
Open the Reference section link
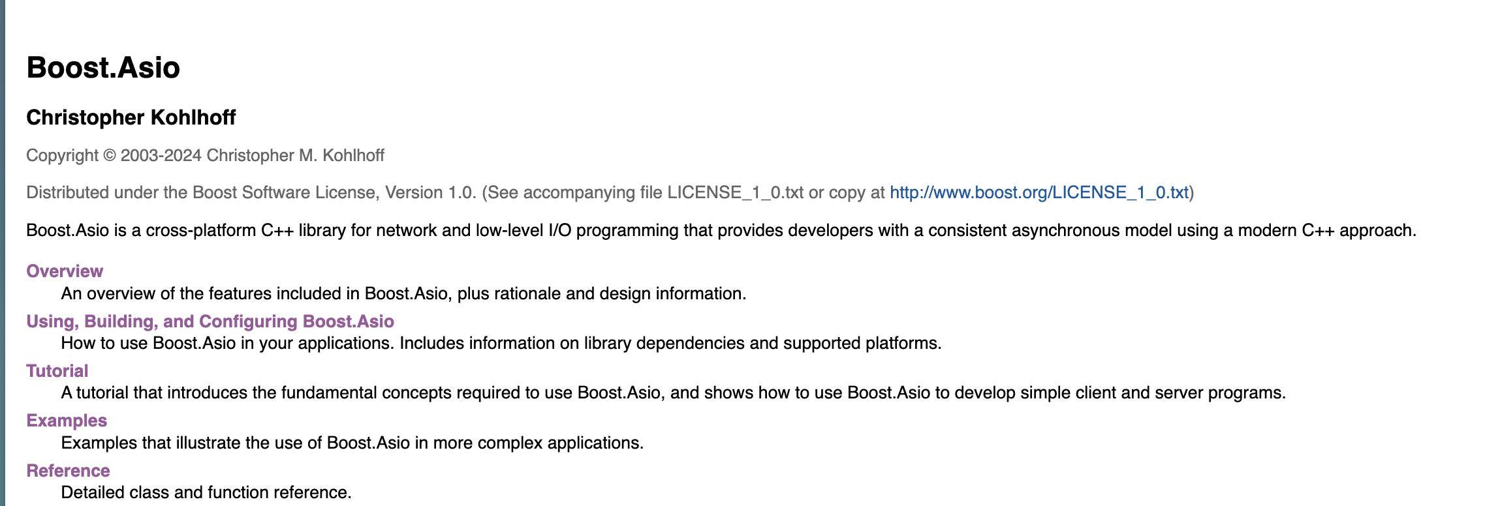click(68, 471)
